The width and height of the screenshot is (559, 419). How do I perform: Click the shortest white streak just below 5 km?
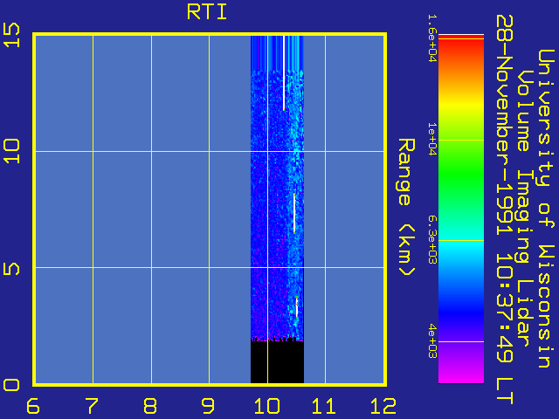(297, 306)
